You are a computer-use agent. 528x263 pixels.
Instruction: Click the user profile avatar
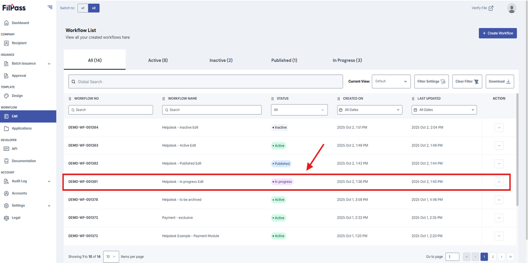point(511,8)
